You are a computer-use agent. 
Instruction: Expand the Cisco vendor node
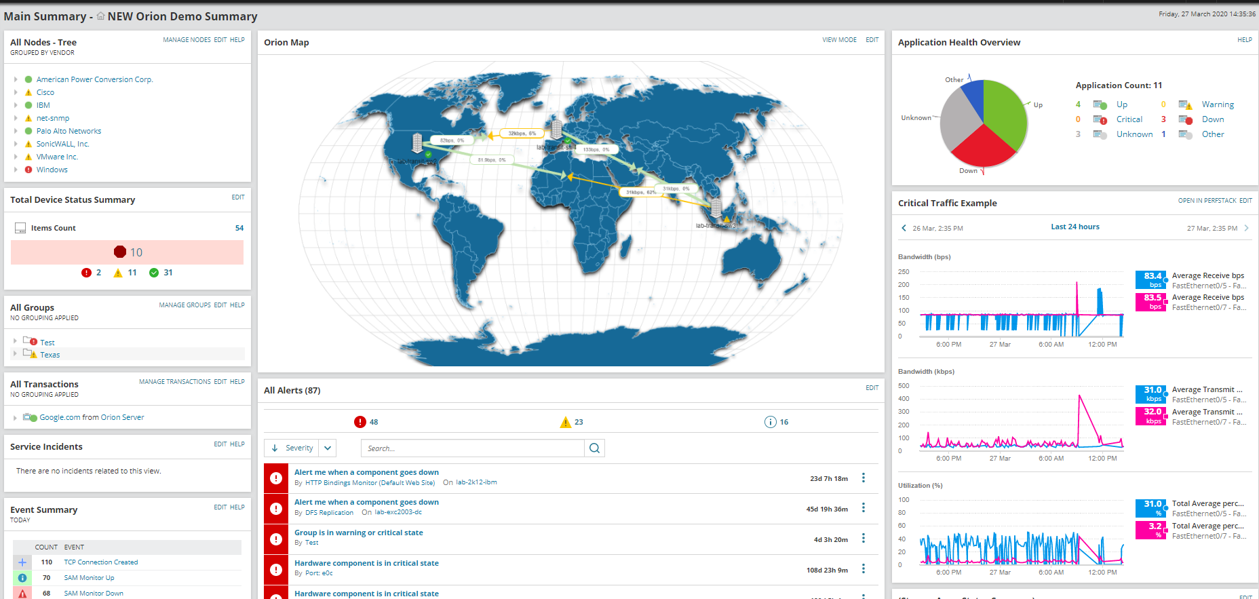click(16, 92)
